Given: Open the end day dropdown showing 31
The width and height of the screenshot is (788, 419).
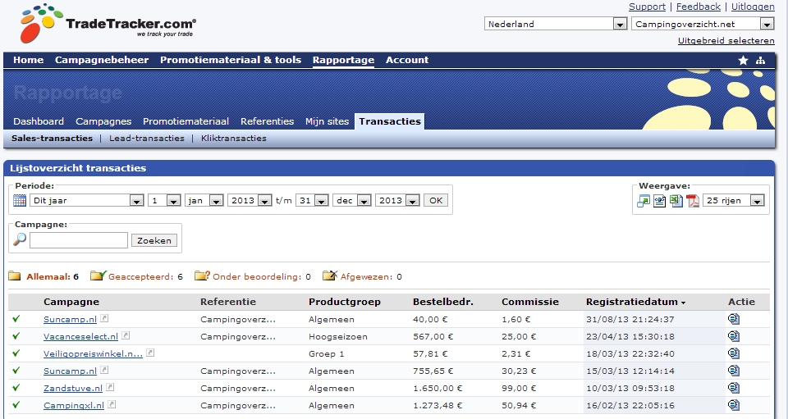Looking at the screenshot, I should click(312, 200).
